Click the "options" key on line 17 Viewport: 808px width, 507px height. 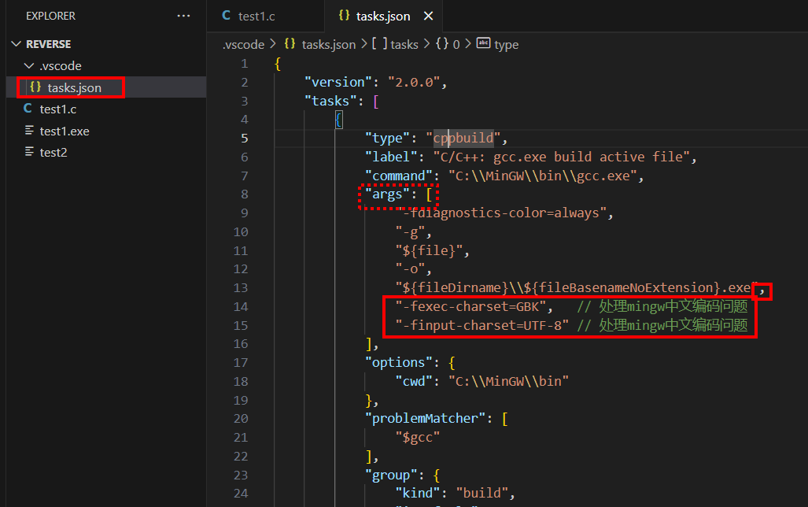tap(399, 363)
